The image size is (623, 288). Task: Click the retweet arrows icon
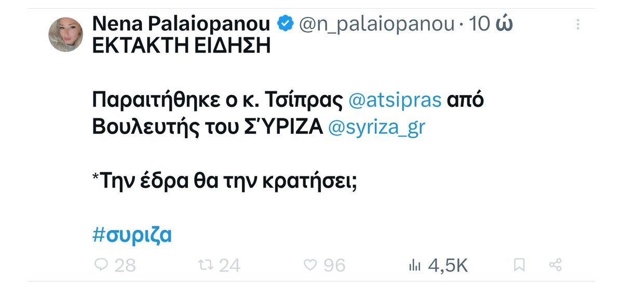click(206, 266)
